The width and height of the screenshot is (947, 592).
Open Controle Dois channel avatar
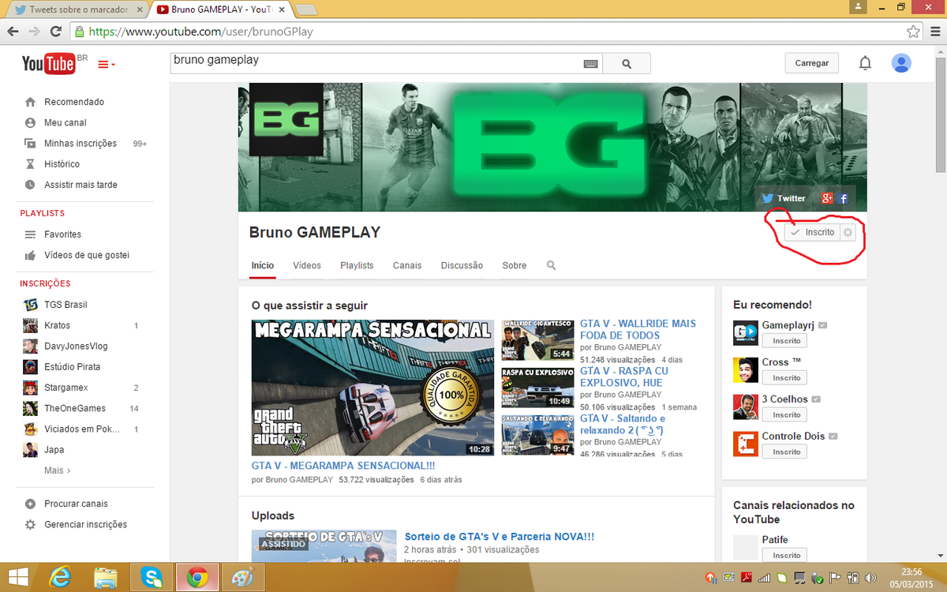click(746, 444)
